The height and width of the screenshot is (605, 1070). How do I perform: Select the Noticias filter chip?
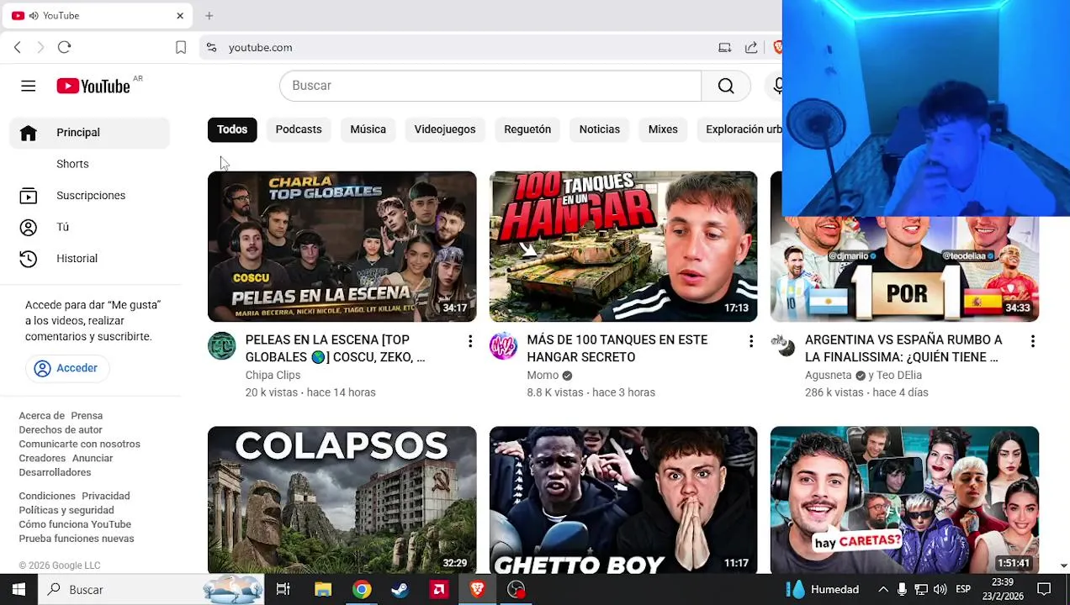599,129
